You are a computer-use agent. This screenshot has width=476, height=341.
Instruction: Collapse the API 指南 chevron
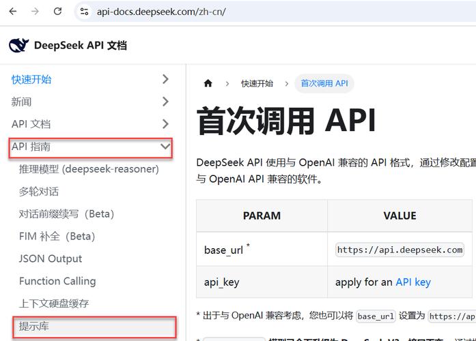[165, 147]
